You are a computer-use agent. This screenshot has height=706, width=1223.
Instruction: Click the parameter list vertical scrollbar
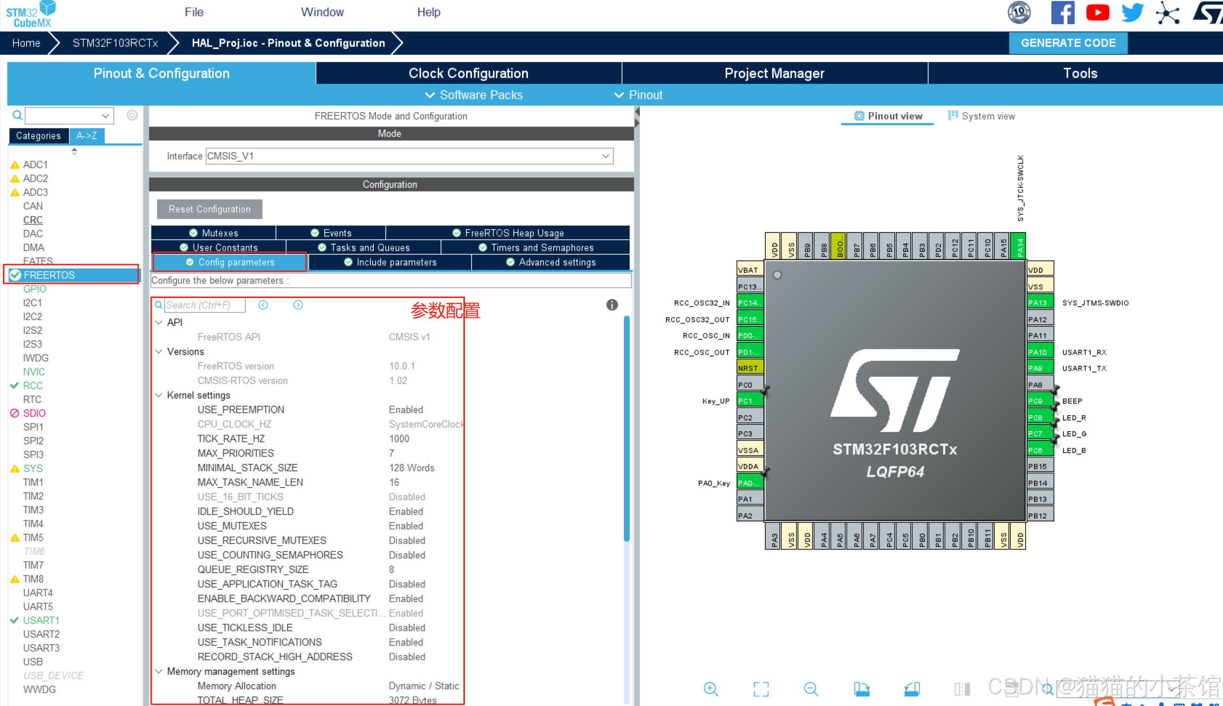click(x=627, y=429)
